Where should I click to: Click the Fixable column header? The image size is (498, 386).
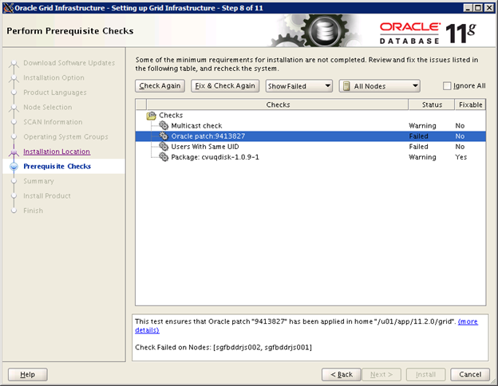coord(470,104)
